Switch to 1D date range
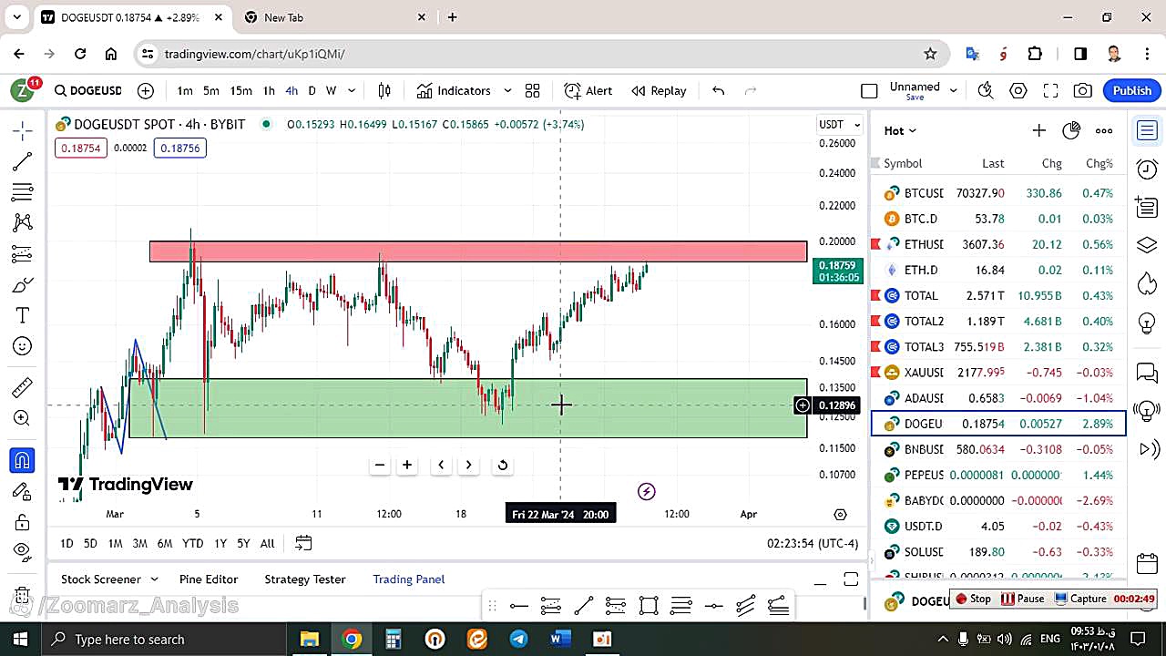 [x=66, y=543]
